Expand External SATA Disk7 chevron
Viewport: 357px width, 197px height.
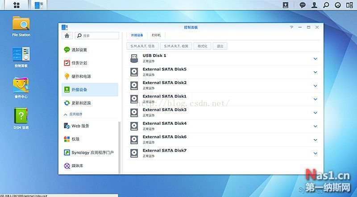tap(315, 153)
